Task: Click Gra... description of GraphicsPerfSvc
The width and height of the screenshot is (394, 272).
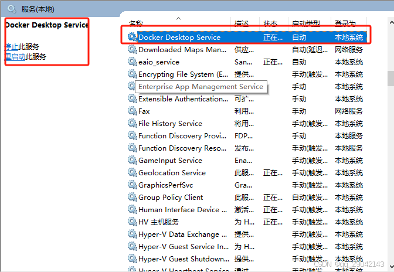Action: pos(243,185)
